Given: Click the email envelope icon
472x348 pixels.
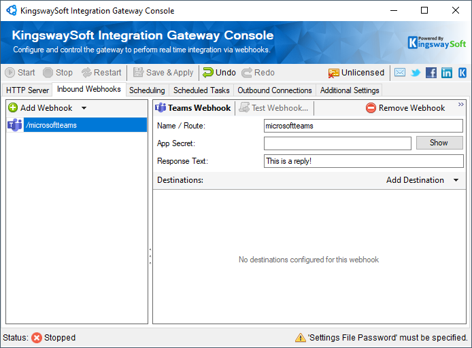Looking at the screenshot, I should point(400,73).
